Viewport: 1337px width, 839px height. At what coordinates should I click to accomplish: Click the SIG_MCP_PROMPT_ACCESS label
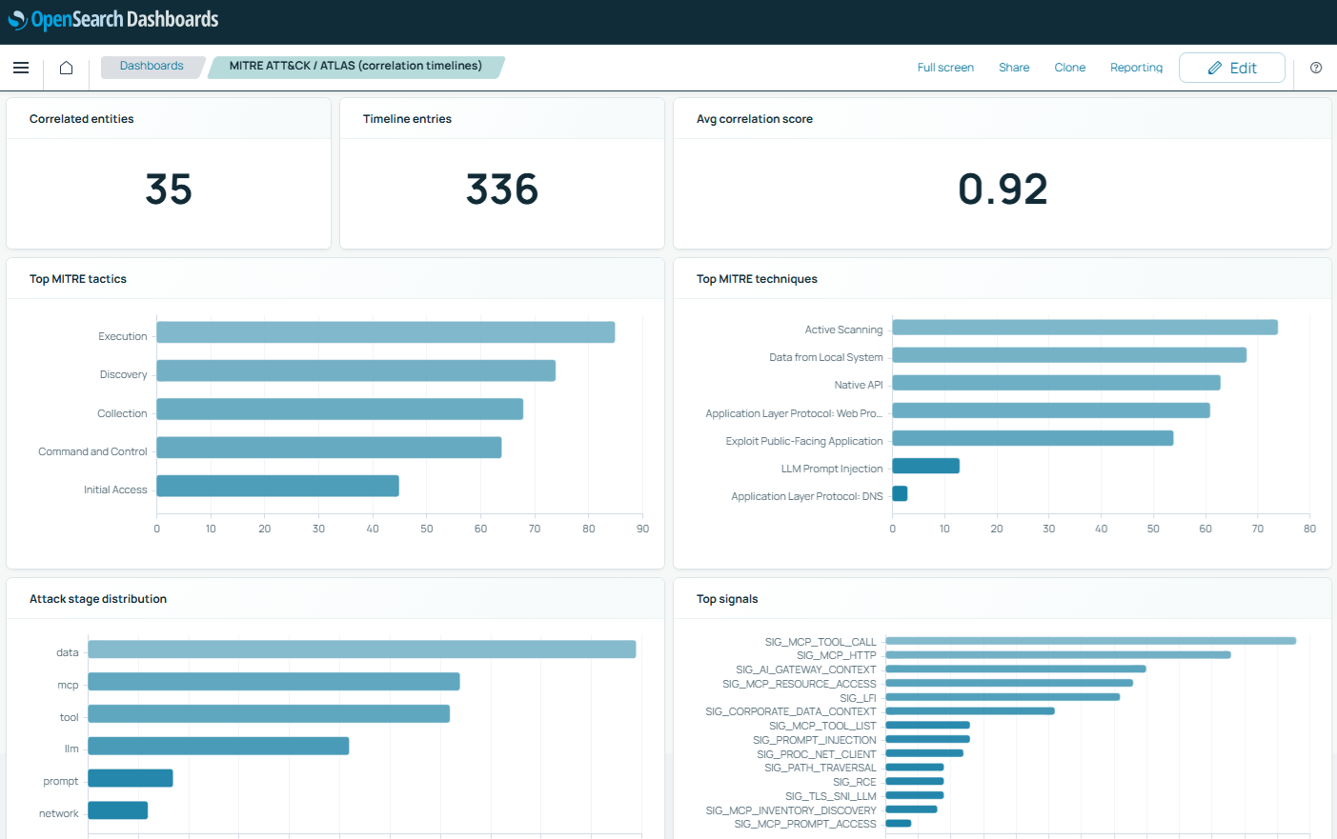pos(805,824)
